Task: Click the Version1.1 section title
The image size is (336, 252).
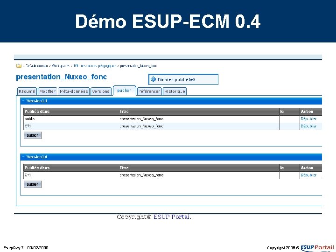Action: point(37,101)
